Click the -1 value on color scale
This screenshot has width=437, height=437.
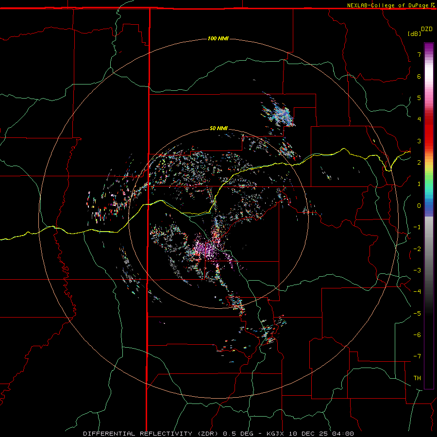417,227
